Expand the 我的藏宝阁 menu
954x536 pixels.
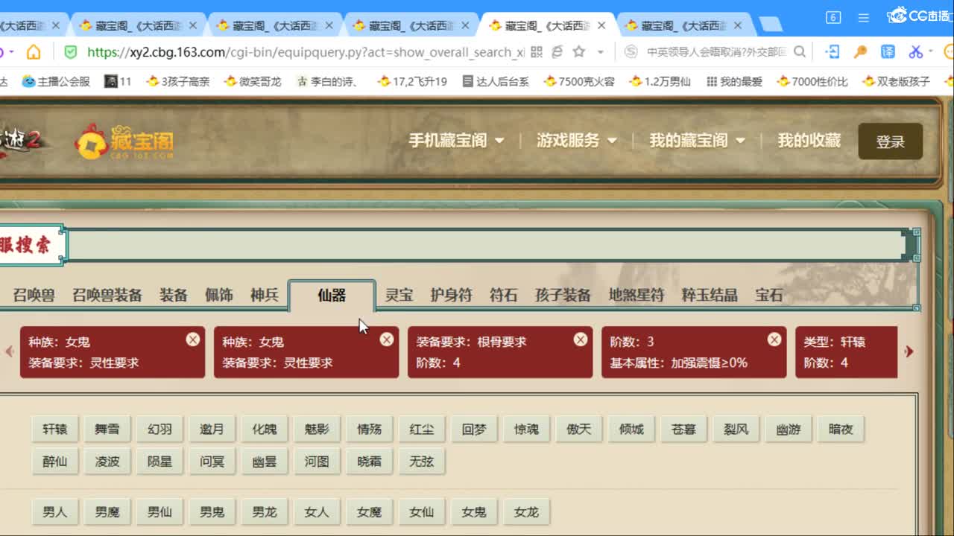pyautogui.click(x=698, y=140)
